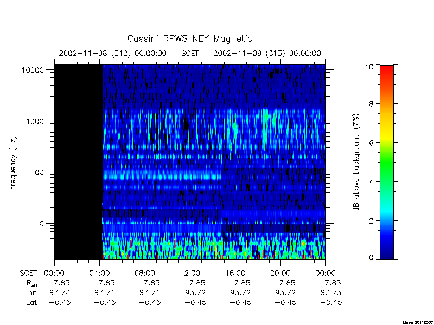Click the colorbar tick value 6
Viewport: 434px width, 325px height.
(x=371, y=143)
